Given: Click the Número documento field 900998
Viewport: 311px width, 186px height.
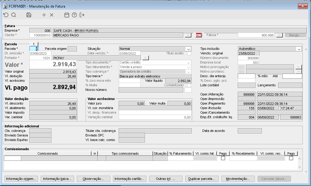Looking at the screenshot, I should point(248,58).
